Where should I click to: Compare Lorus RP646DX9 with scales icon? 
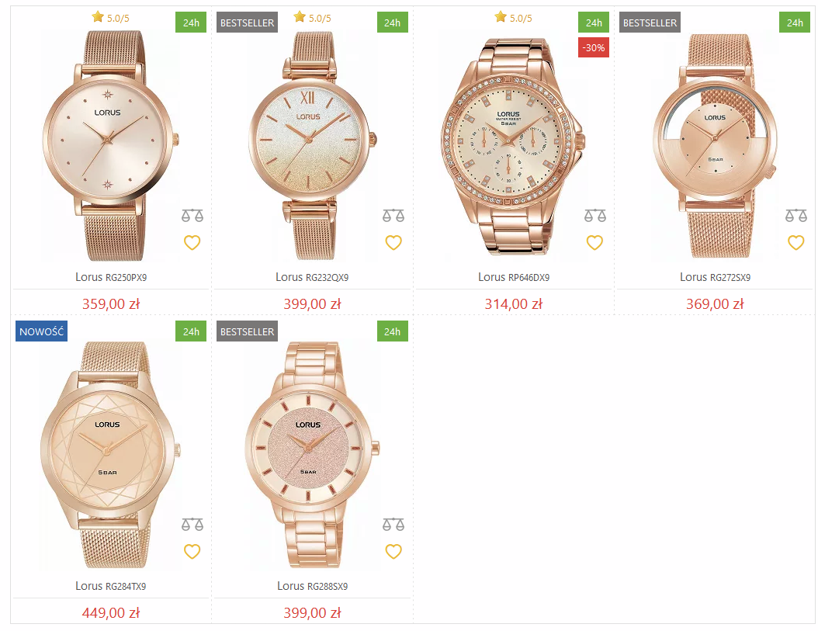click(594, 215)
